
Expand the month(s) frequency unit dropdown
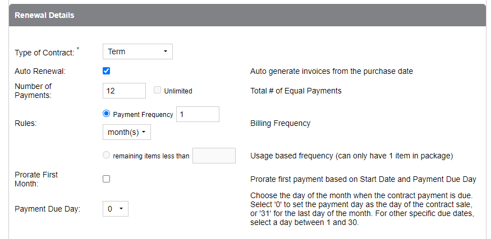pyautogui.click(x=127, y=132)
